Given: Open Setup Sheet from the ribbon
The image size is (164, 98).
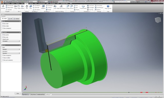Looking at the screenshot, I should click(x=9, y=8).
